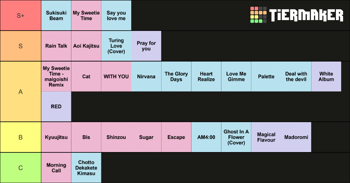Click the Morning Call tile
The width and height of the screenshot is (350, 183).
point(56,168)
